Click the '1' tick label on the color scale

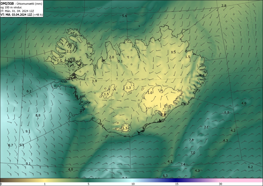[45, 184]
